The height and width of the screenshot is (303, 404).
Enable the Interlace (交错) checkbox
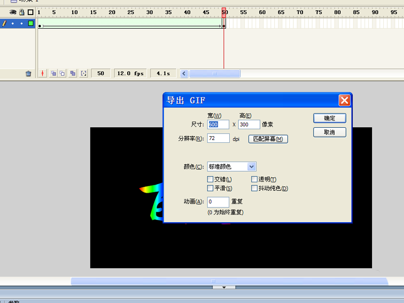pyautogui.click(x=210, y=179)
